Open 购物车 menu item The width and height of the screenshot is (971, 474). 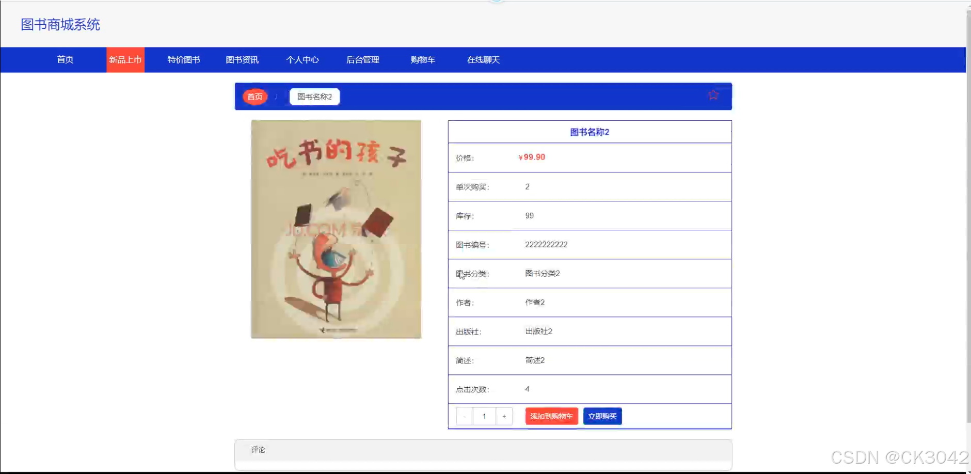point(423,60)
